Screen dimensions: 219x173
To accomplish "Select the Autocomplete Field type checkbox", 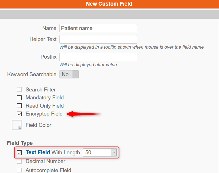I will (19, 170).
